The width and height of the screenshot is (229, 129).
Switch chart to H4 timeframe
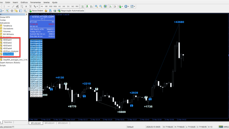coord(64,6)
